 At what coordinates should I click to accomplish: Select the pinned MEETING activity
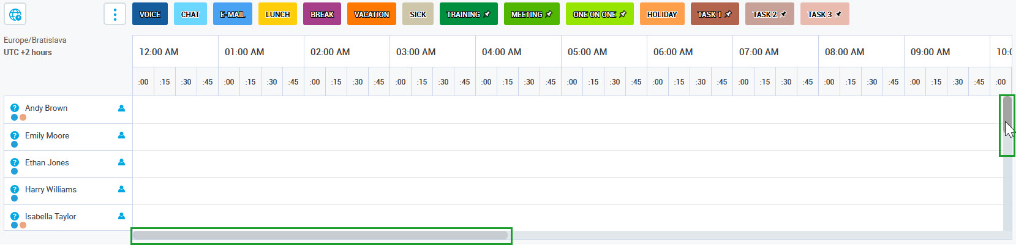point(532,14)
